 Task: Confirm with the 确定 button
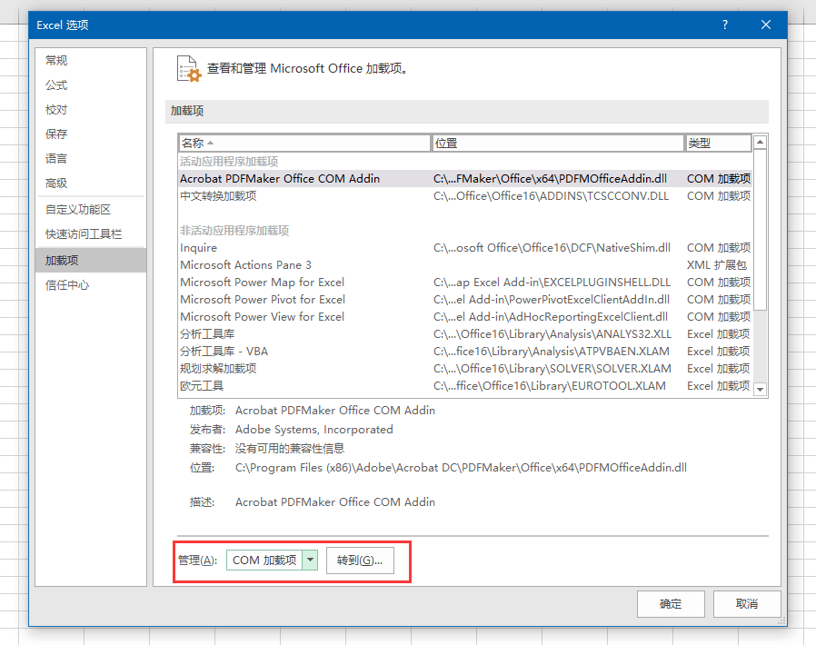pyautogui.click(x=671, y=604)
